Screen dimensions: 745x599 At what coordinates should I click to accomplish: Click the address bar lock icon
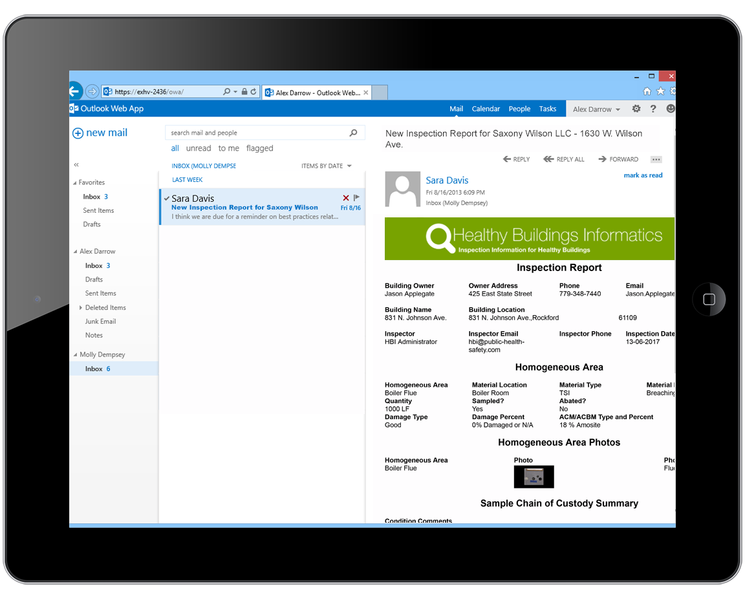tap(244, 92)
